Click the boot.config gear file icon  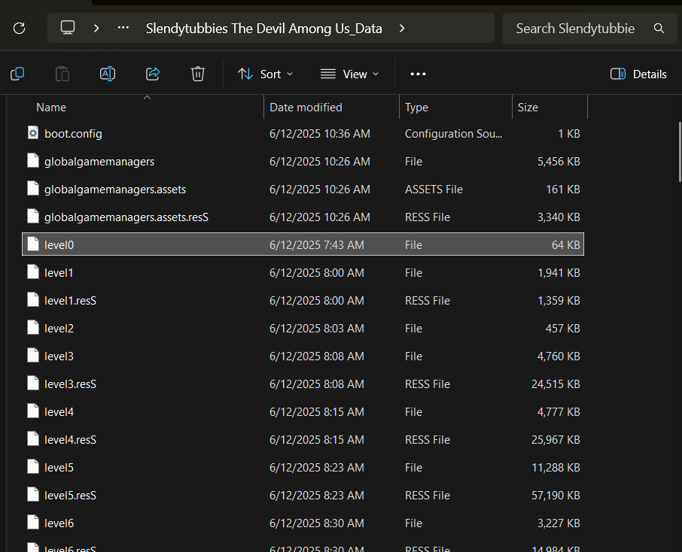coord(32,134)
